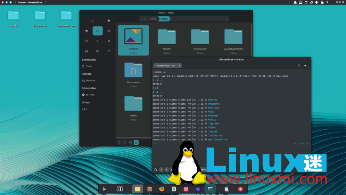Click the clock in top panel
The image size is (346, 195).
[340, 3]
